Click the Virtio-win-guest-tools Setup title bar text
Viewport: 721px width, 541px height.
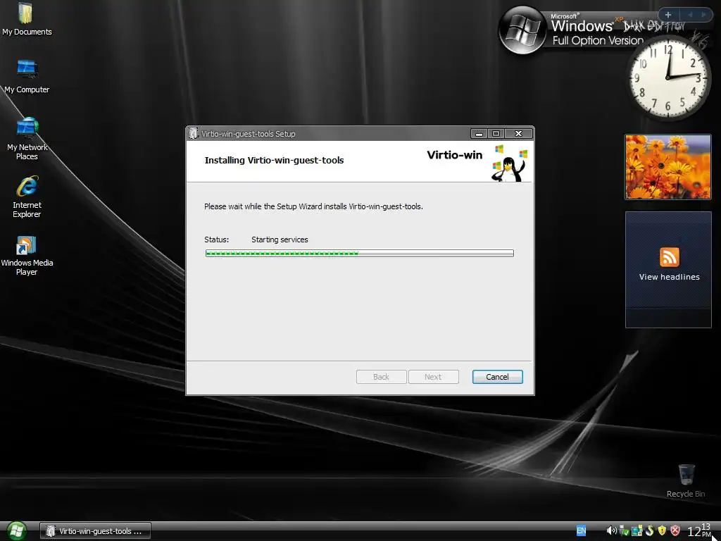249,134
